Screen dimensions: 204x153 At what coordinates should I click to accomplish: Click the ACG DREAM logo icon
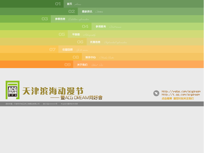(x=13, y=90)
